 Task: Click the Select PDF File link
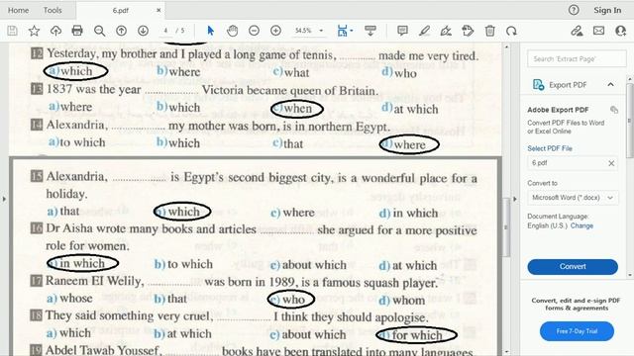pyautogui.click(x=550, y=148)
